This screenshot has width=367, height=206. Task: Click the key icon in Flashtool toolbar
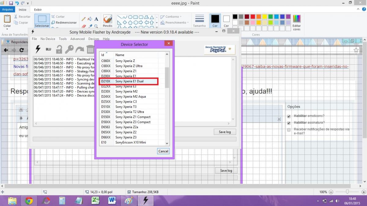tap(69, 49)
